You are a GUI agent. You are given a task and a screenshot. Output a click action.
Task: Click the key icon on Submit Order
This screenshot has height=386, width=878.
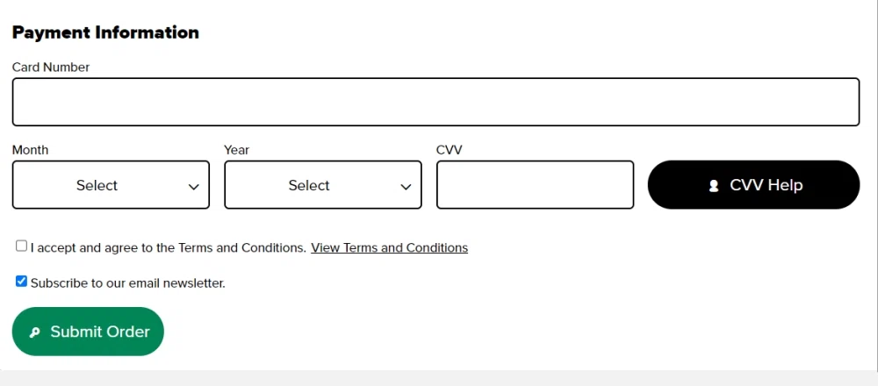click(34, 332)
